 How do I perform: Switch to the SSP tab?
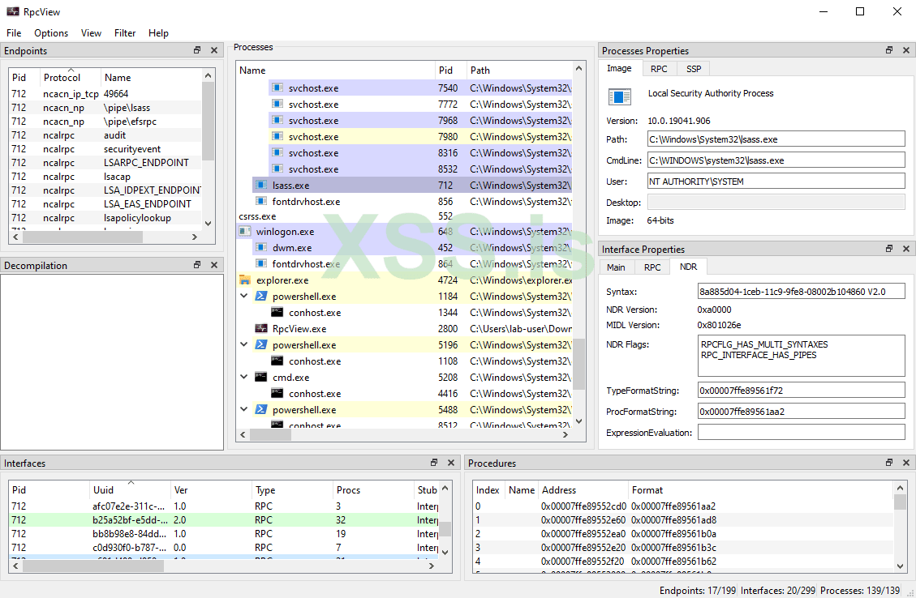tap(694, 69)
